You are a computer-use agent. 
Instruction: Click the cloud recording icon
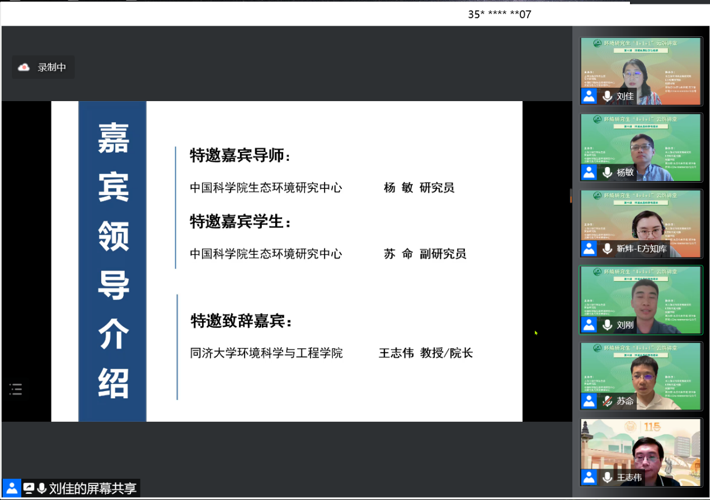click(24, 68)
